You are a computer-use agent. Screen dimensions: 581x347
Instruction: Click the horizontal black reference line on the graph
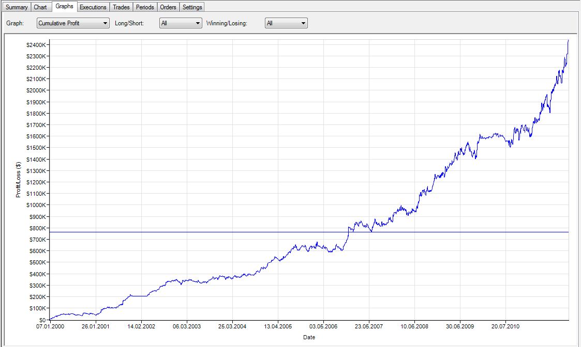coord(207,232)
